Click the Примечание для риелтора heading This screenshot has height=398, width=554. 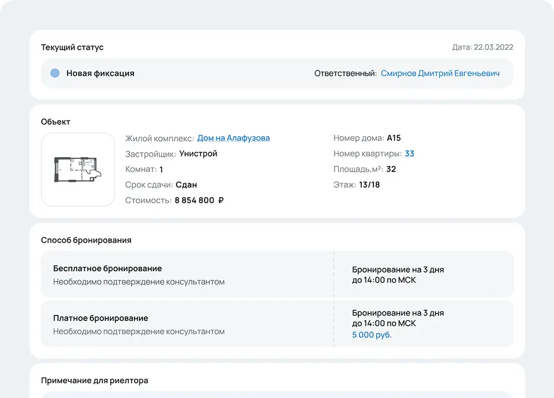point(95,381)
